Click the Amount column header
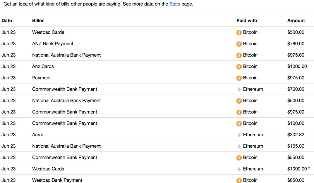This screenshot has width=314, height=183. click(x=296, y=21)
